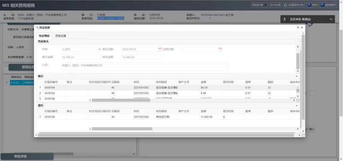Click the debit amount cell 8.46
The width and height of the screenshot is (343, 161).
[211, 93]
